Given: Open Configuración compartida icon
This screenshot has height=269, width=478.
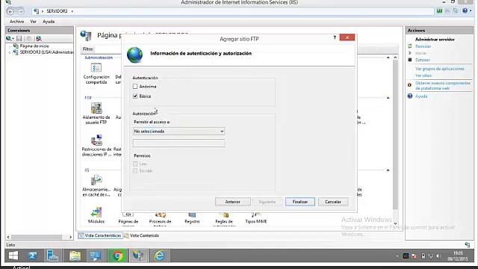Looking at the screenshot, I should (x=96, y=73).
